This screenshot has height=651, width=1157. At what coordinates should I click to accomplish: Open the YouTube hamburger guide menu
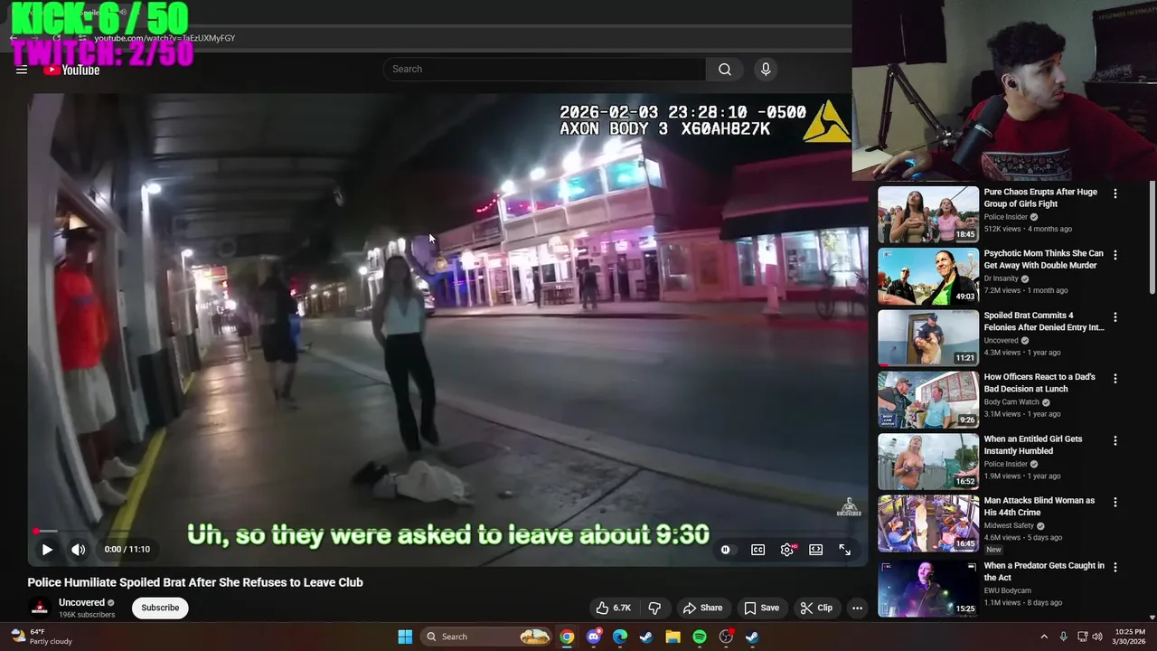point(22,70)
